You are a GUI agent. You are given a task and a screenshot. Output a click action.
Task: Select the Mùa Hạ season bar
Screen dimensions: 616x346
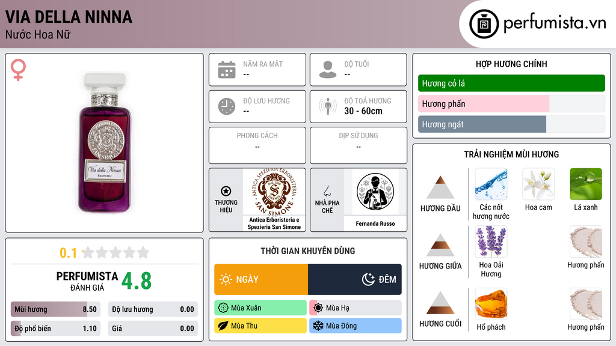click(356, 308)
